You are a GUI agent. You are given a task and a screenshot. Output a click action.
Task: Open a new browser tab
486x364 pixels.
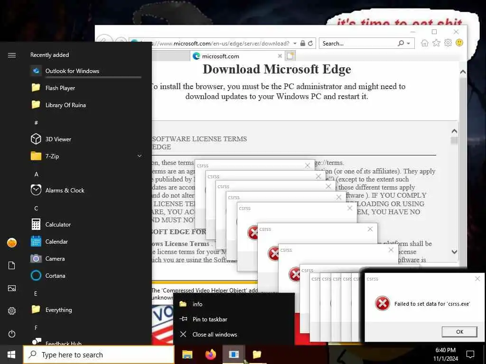coord(290,56)
